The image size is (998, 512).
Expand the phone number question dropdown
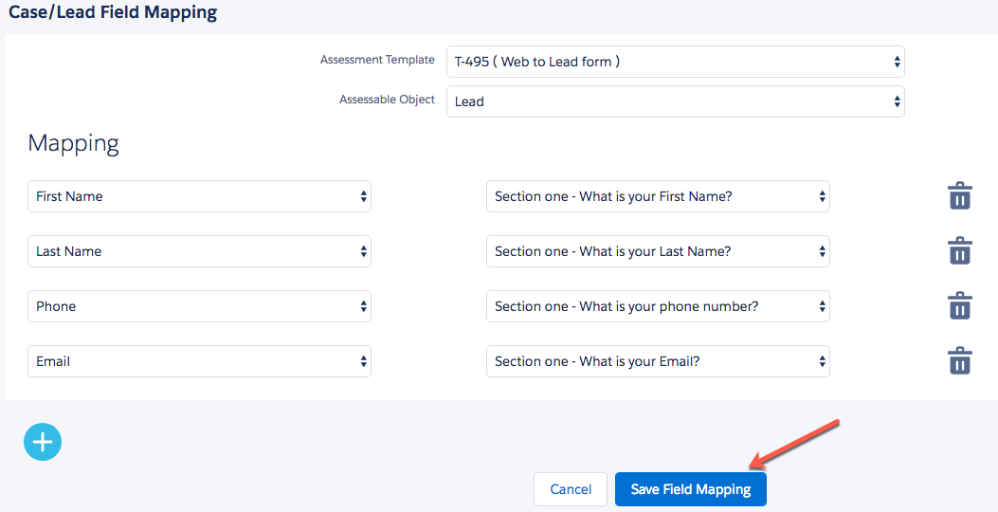(x=658, y=306)
